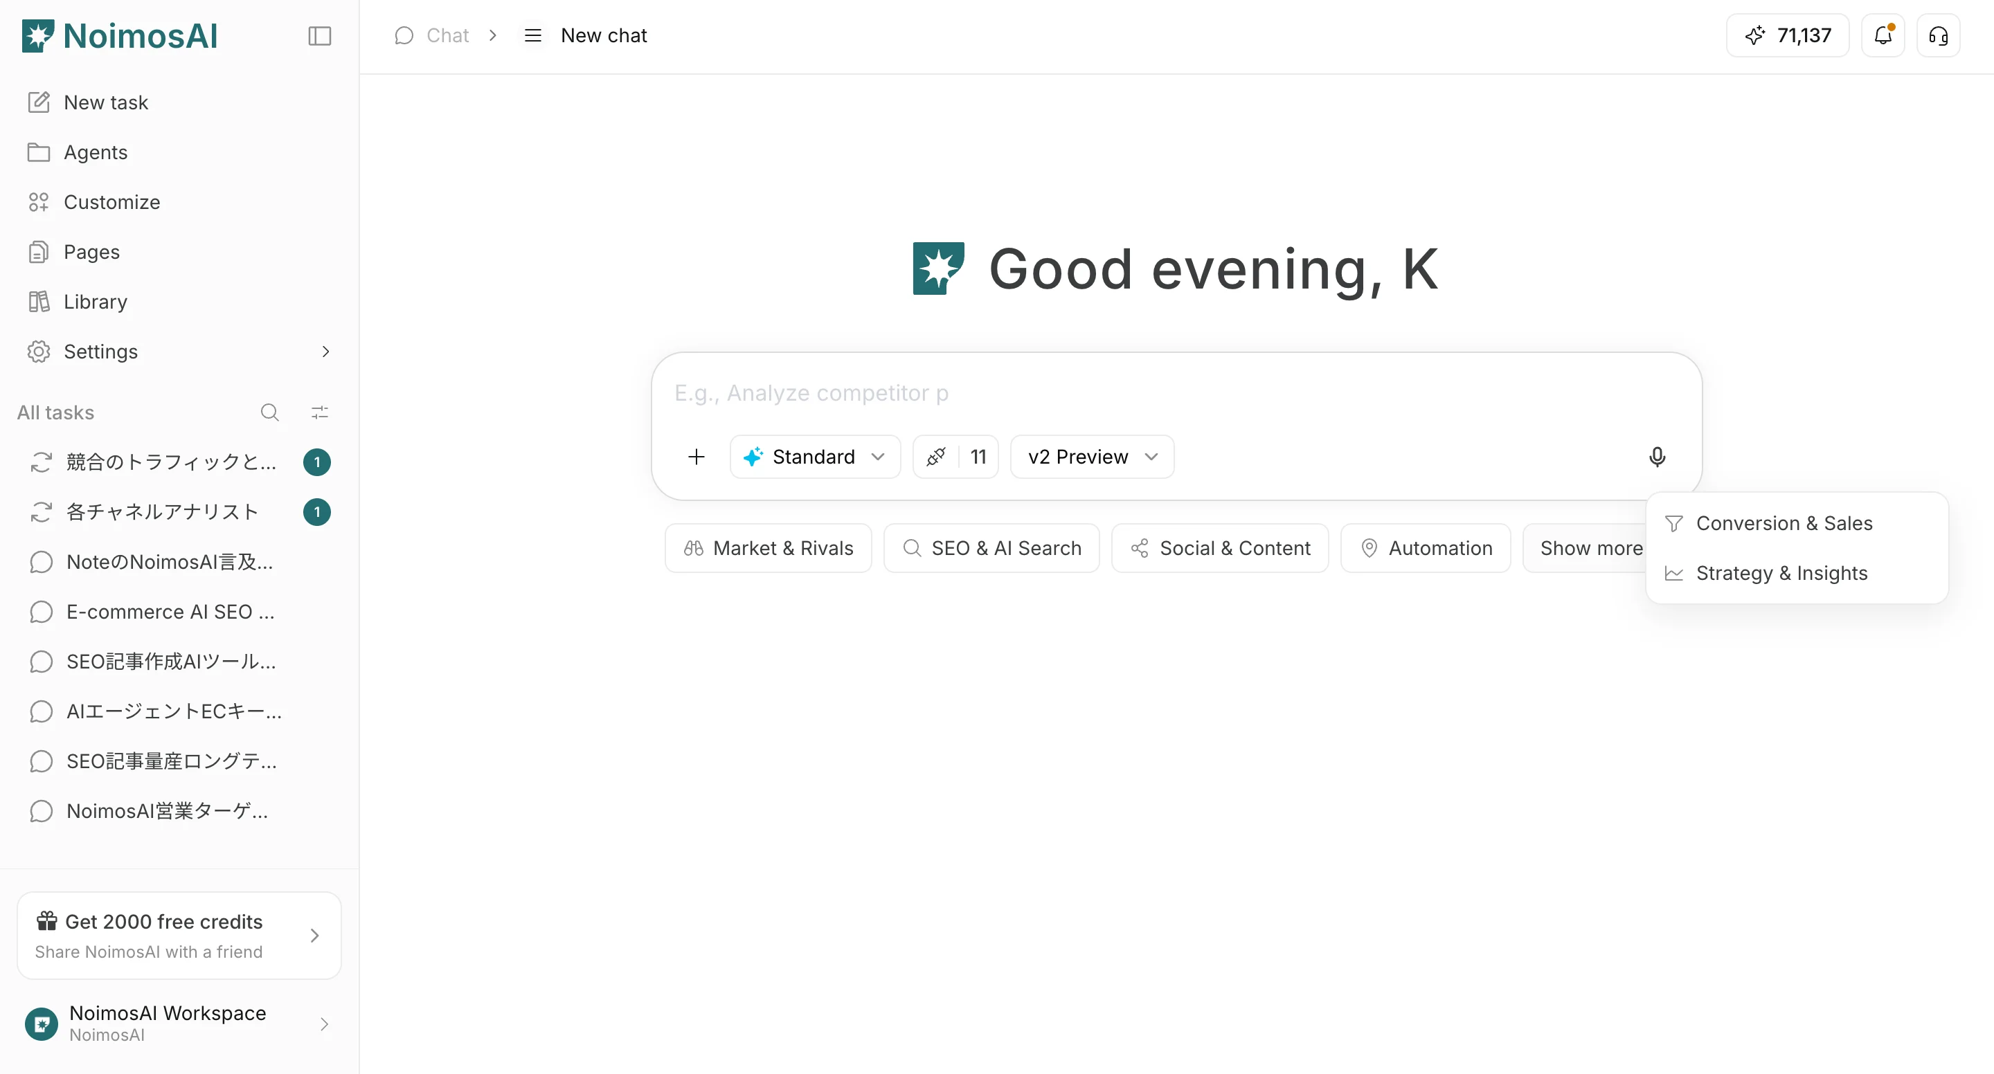
Task: Choose Strategy & Insights from popup menu
Action: 1797,572
